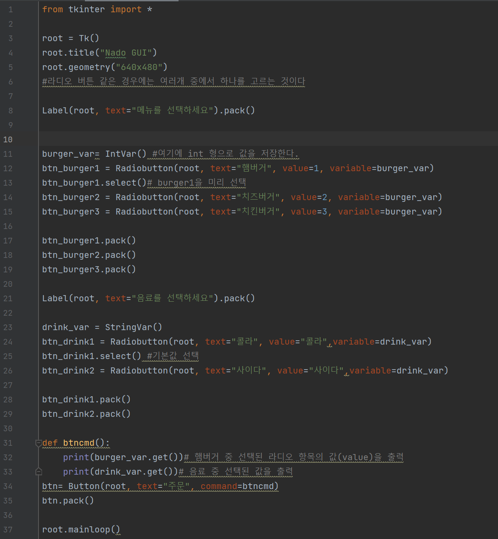Click the comment '# 음료 중 선택된 값을 출력'
This screenshot has width=498, height=539.
click(236, 472)
